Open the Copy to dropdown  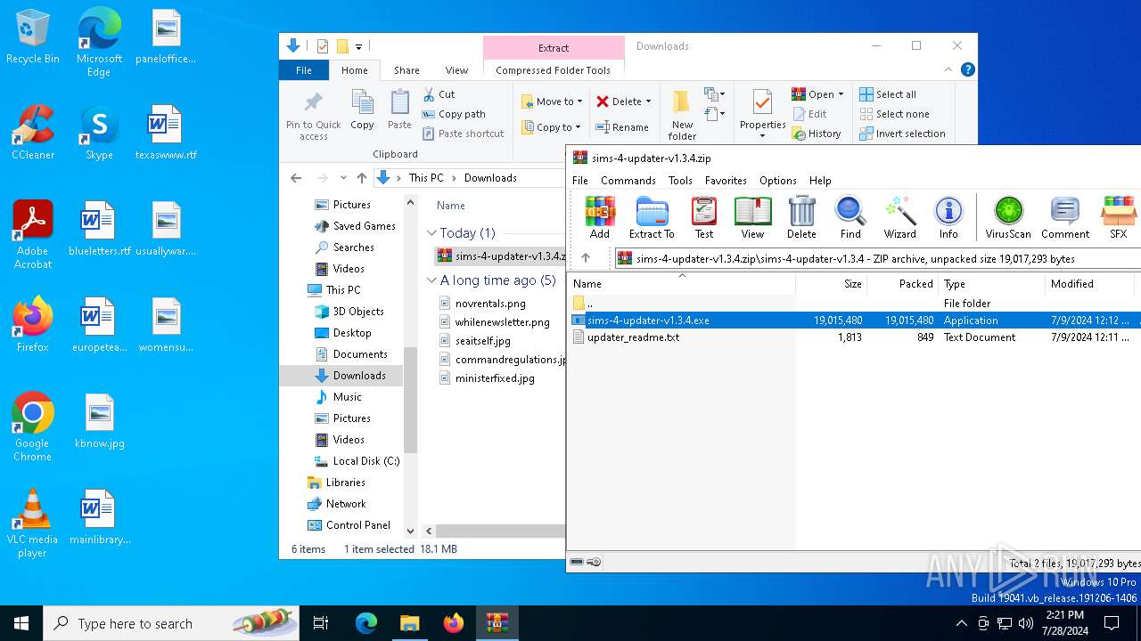tap(551, 127)
